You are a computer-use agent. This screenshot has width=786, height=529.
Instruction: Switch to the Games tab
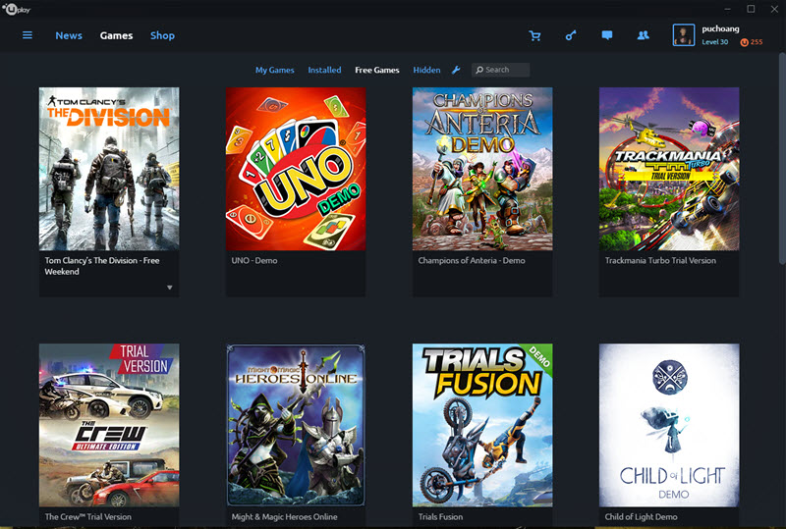pyautogui.click(x=116, y=35)
